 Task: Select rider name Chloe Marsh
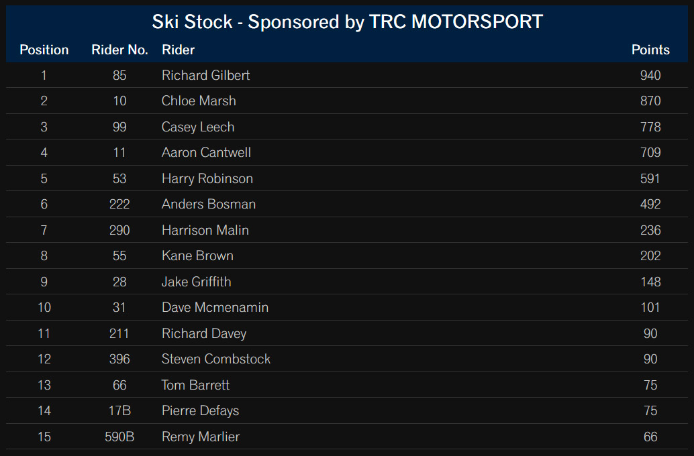199,101
